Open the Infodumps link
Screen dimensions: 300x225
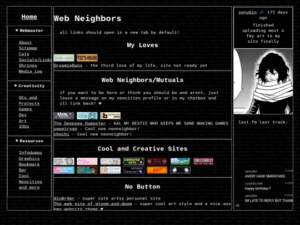coord(31,152)
